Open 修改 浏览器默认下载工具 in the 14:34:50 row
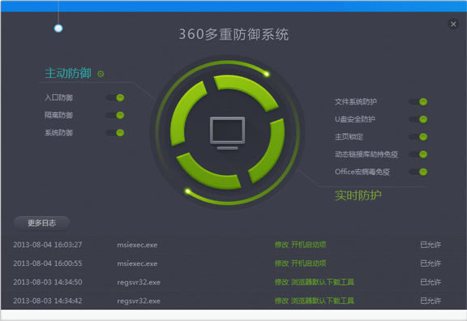This screenshot has height=321, width=467. (x=315, y=282)
